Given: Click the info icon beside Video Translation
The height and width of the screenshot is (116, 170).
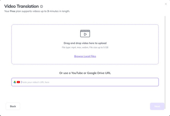Looking at the screenshot, I should coord(41,6).
